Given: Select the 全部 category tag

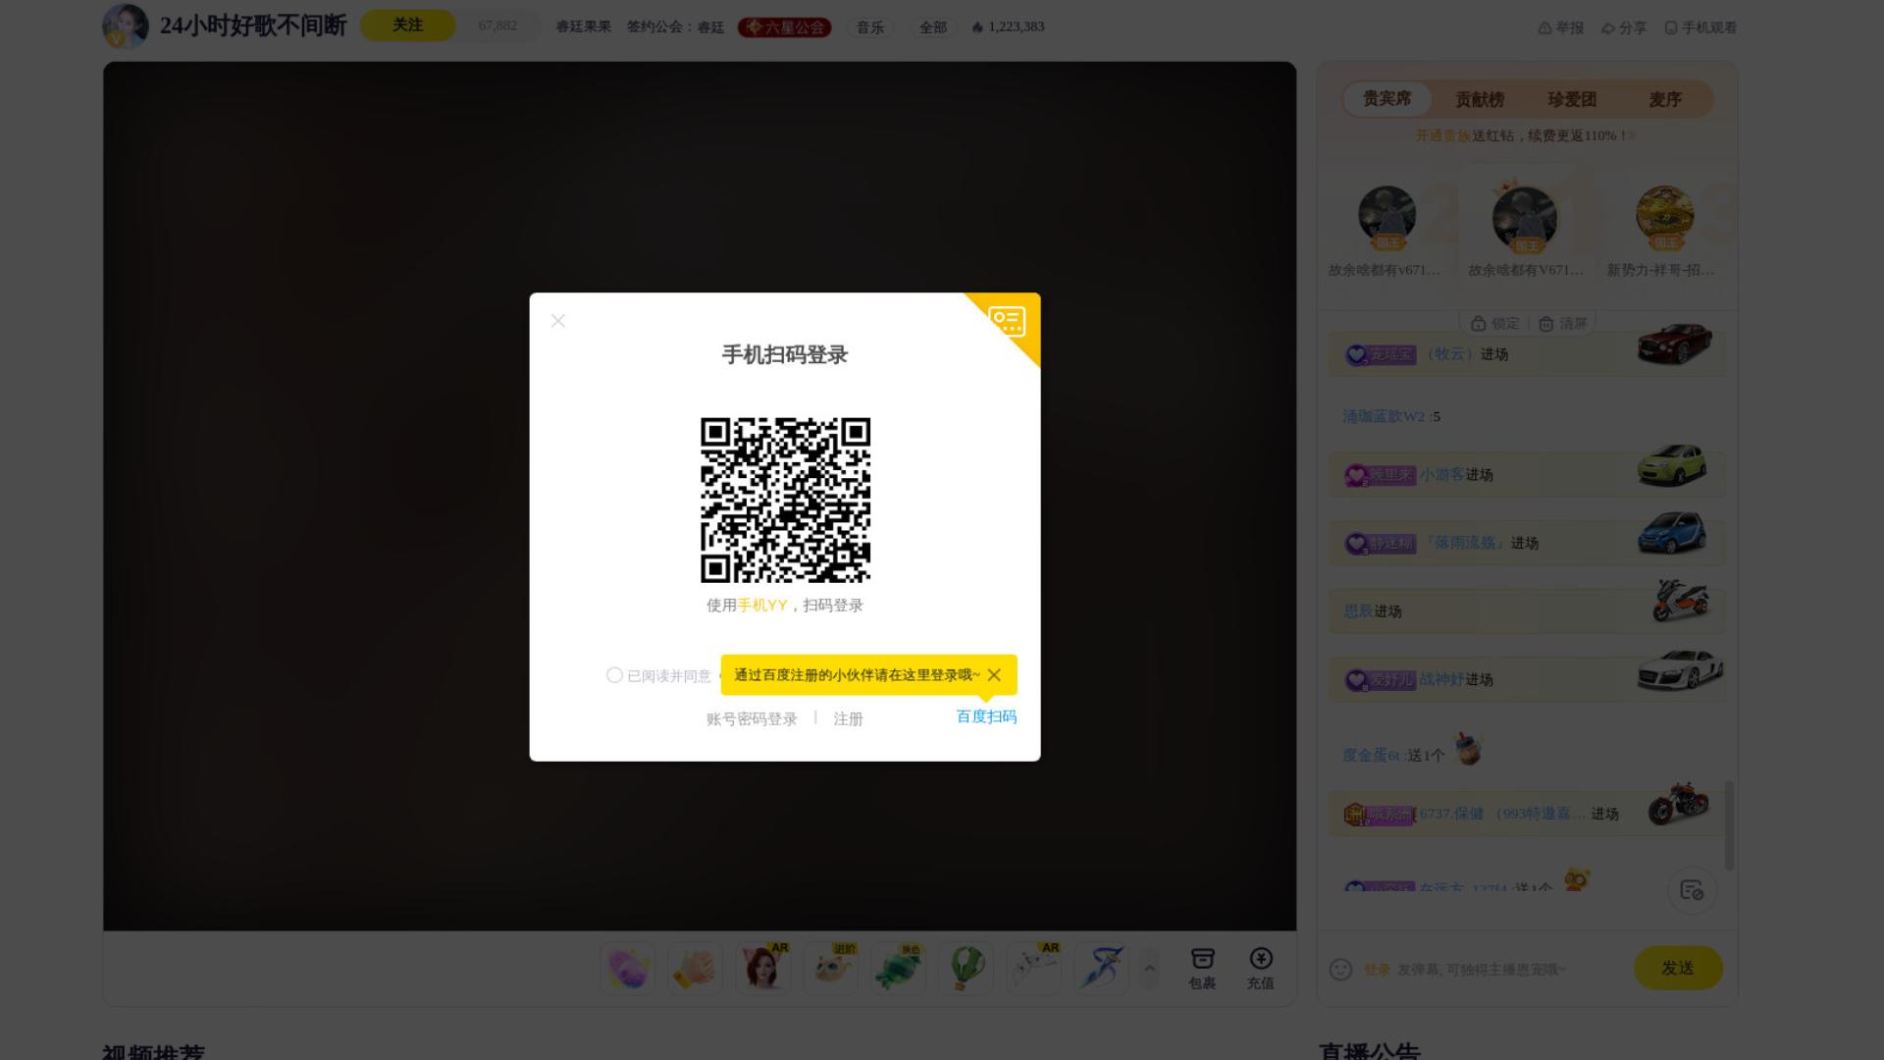Looking at the screenshot, I should click(933, 27).
